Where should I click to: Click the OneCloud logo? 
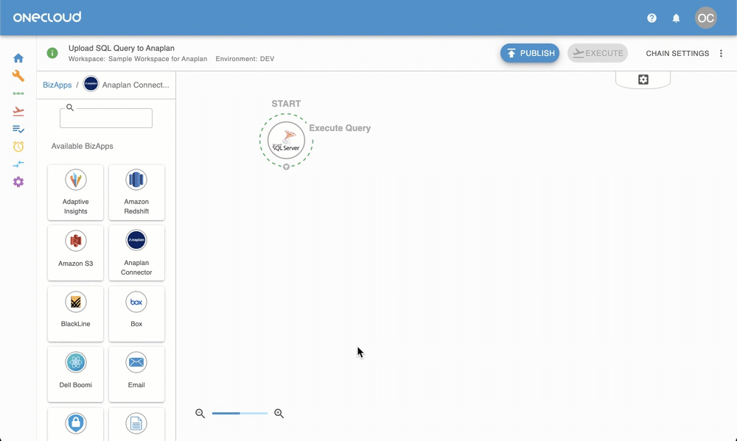pyautogui.click(x=47, y=18)
